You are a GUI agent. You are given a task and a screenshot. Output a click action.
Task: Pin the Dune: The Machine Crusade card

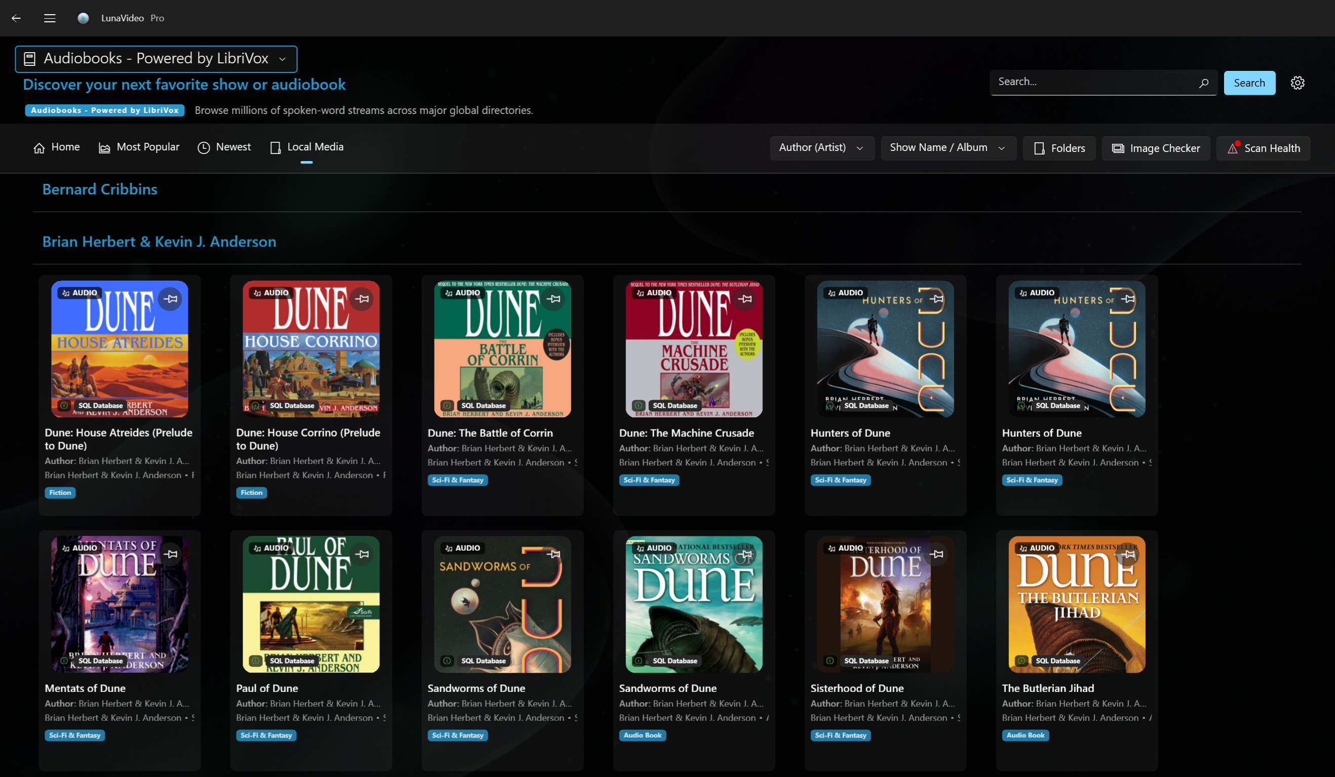(x=745, y=299)
